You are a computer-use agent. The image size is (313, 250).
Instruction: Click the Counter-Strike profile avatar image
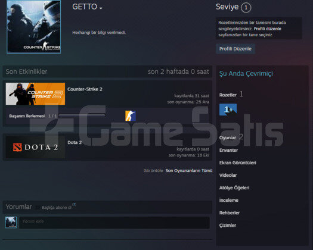[34, 27]
